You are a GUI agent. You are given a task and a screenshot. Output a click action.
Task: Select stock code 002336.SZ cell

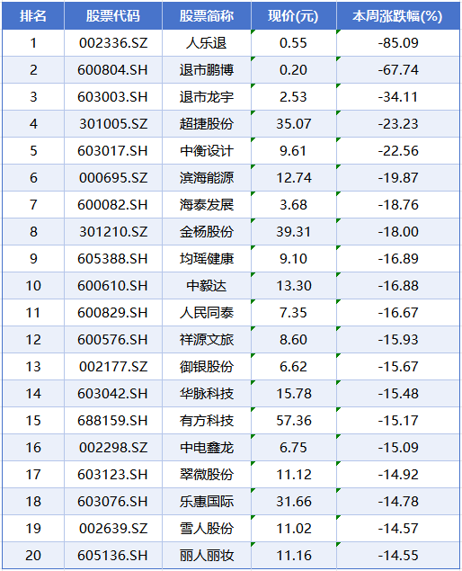click(x=113, y=43)
